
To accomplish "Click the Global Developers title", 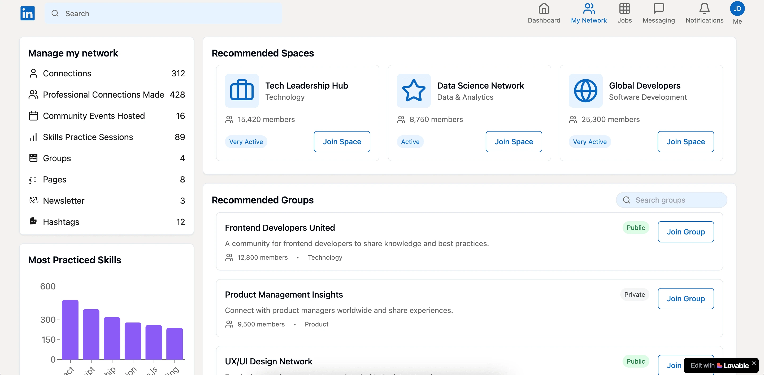I will (644, 85).
